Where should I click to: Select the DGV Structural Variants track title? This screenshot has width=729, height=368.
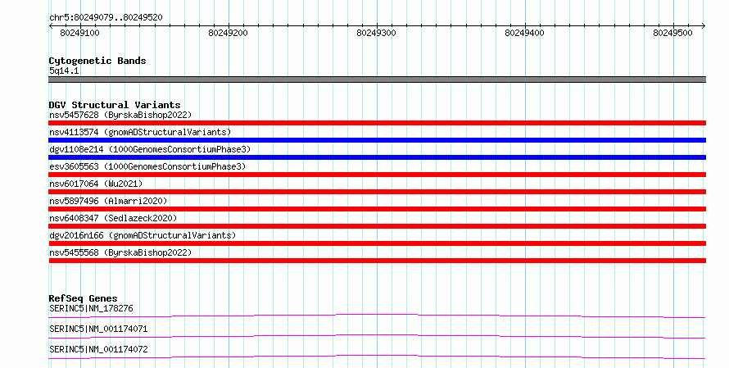click(115, 105)
